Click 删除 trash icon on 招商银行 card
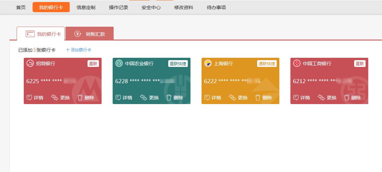Image resolution: width=382 pixels, height=172 pixels. click(x=80, y=98)
